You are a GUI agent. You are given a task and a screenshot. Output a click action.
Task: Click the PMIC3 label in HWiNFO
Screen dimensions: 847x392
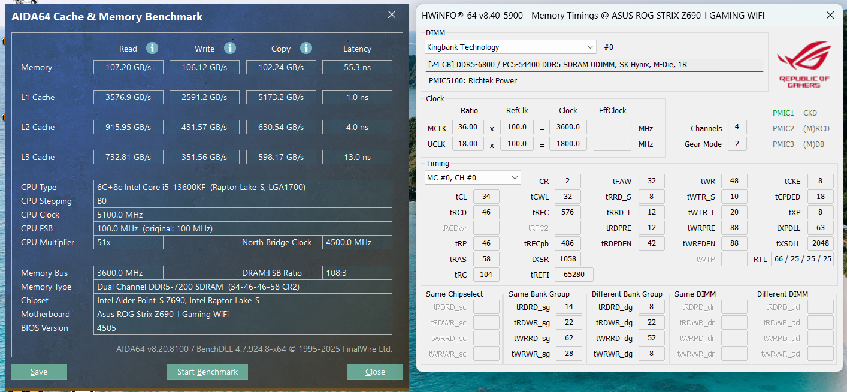783,144
